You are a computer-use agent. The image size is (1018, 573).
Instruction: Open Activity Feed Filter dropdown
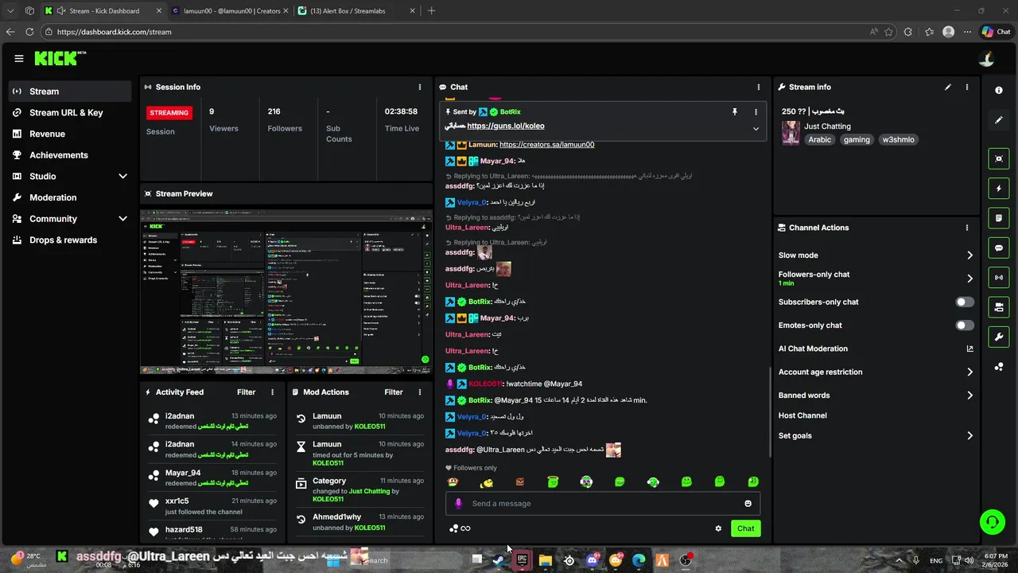pyautogui.click(x=246, y=392)
